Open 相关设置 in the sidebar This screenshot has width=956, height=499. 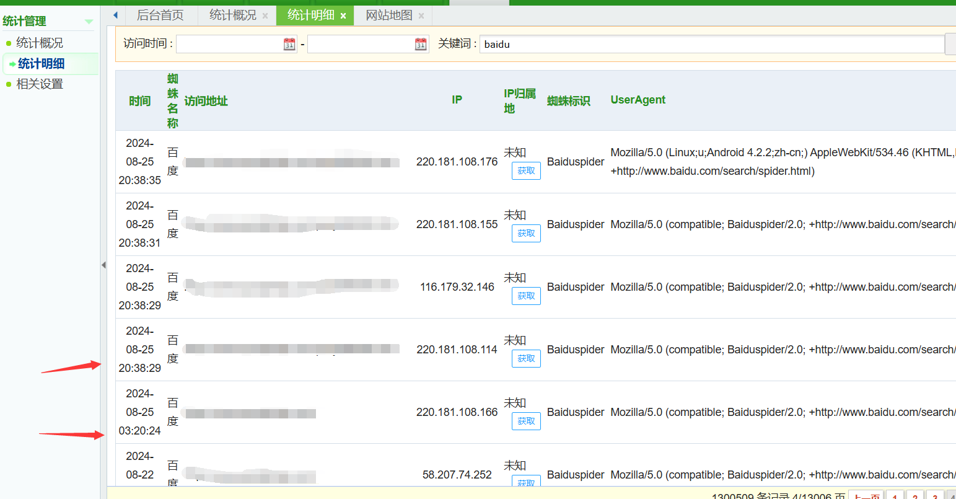coord(40,84)
